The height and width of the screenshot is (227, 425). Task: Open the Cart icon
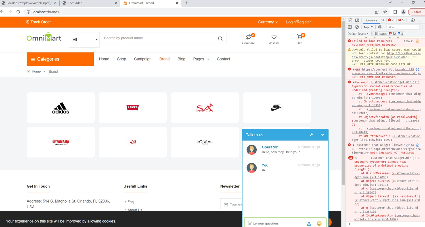coord(300,37)
